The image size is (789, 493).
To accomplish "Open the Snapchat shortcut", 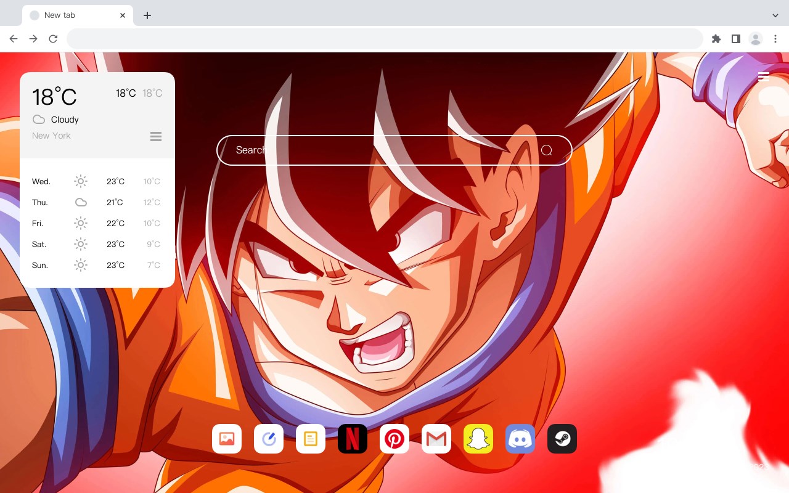I will (x=478, y=439).
